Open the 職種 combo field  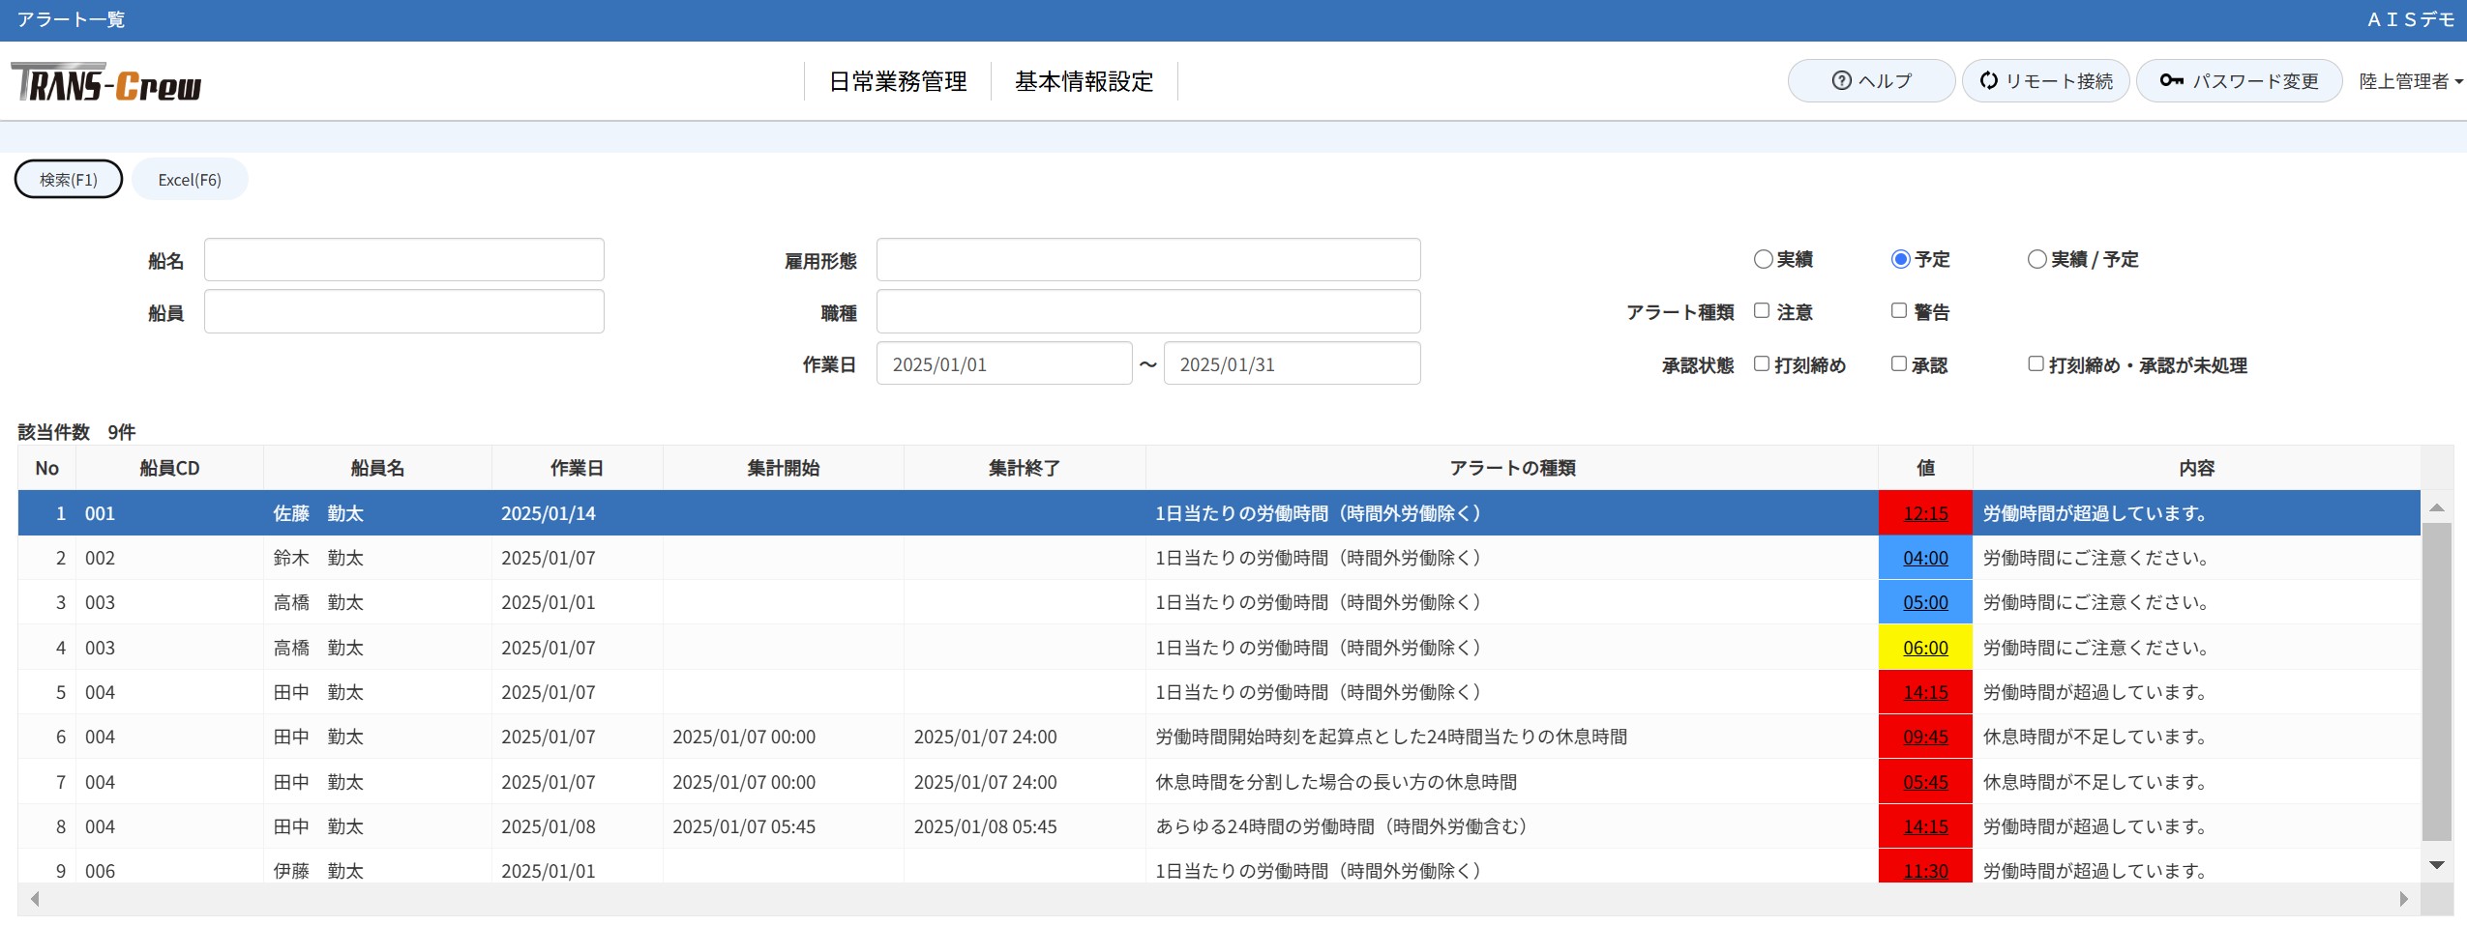1148,311
